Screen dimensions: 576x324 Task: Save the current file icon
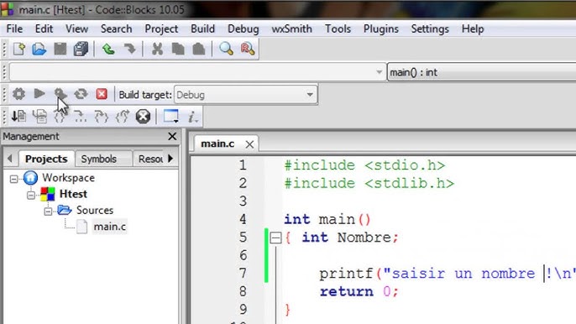[60, 49]
